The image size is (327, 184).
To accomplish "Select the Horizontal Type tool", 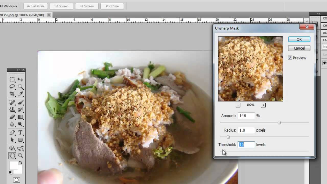I will [20, 133].
